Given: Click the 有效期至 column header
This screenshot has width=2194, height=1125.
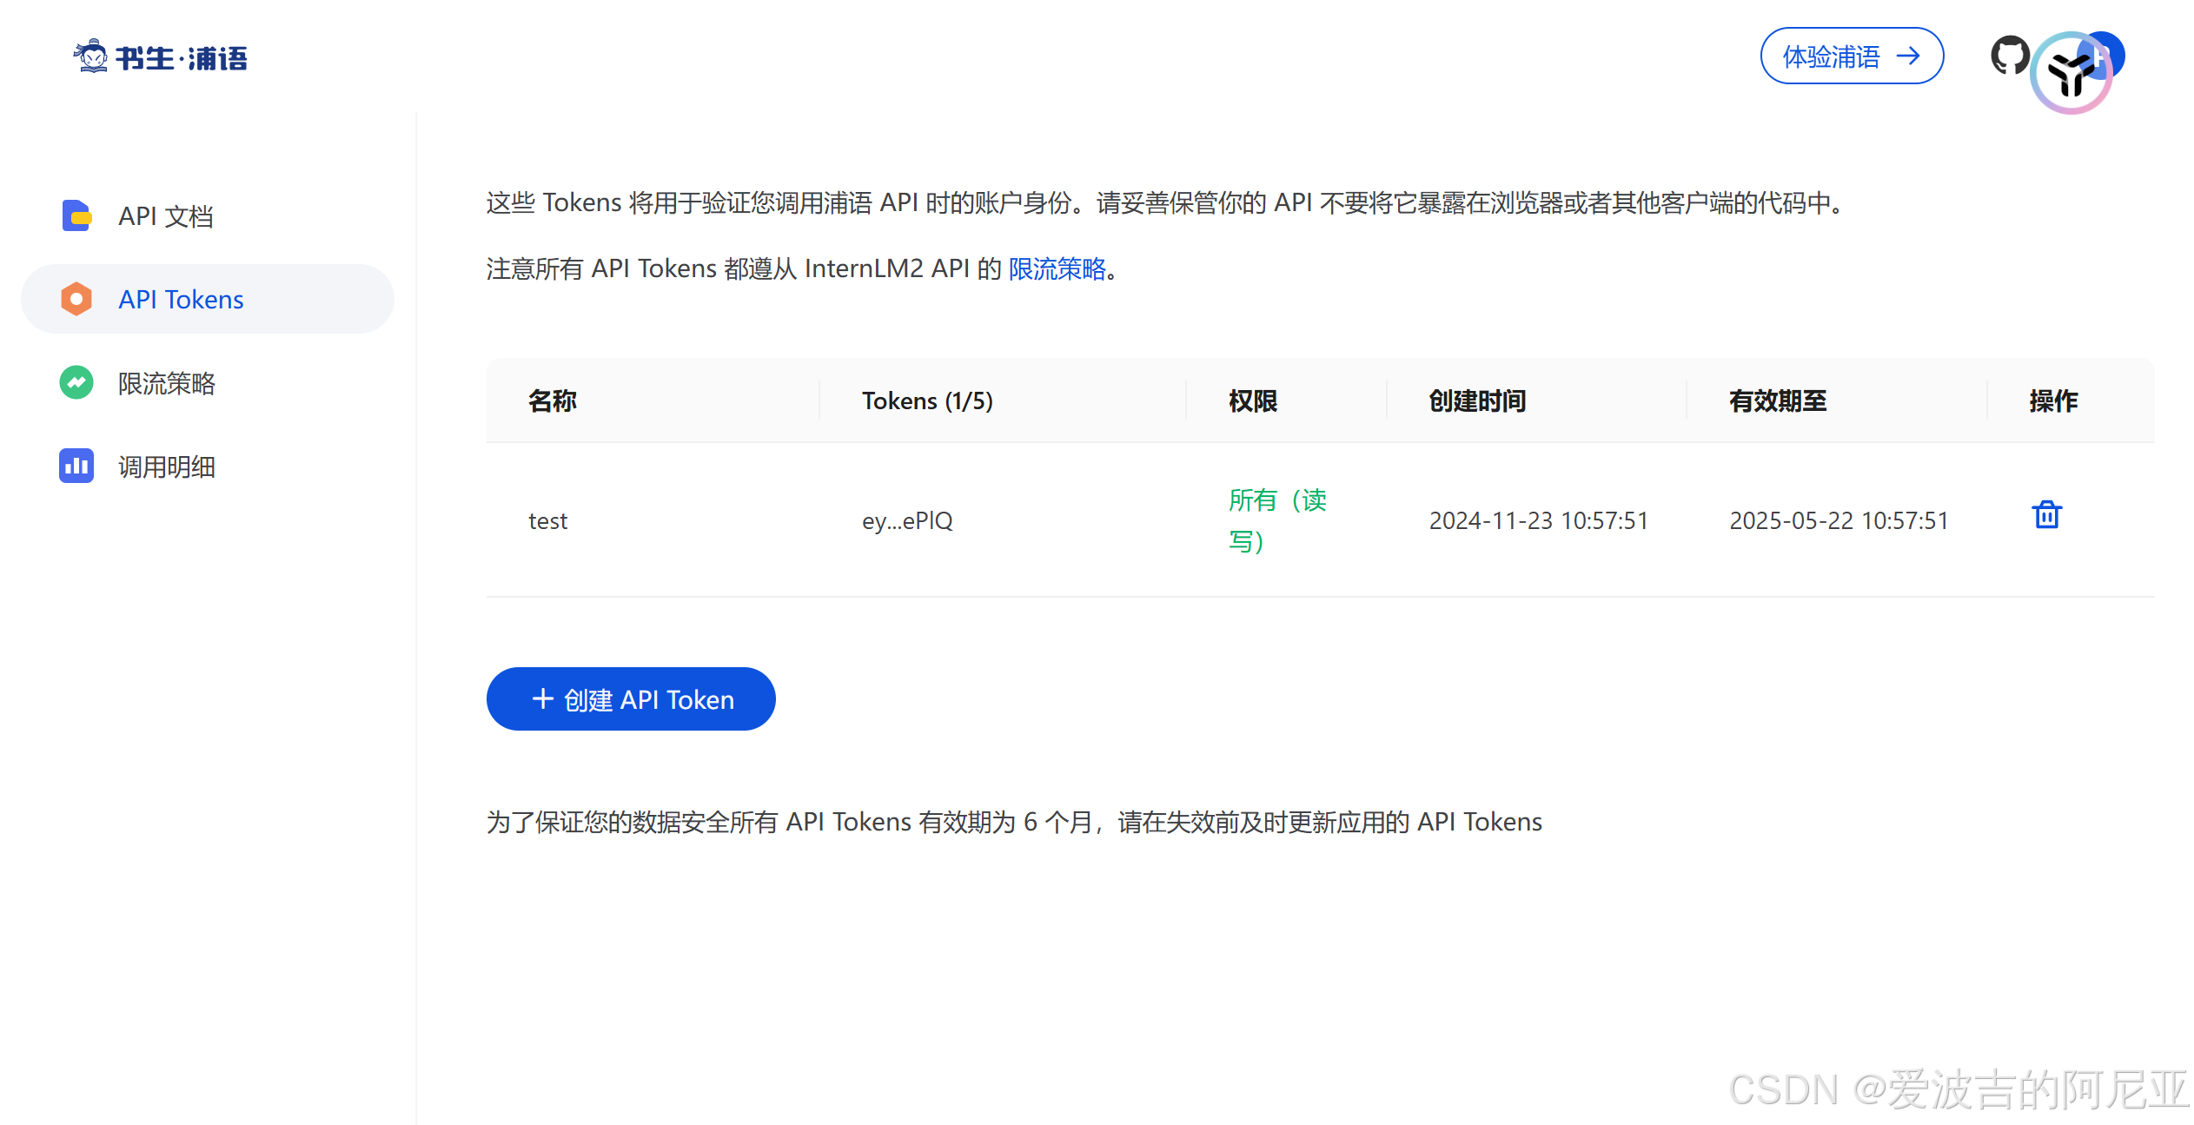Looking at the screenshot, I should [x=1778, y=400].
